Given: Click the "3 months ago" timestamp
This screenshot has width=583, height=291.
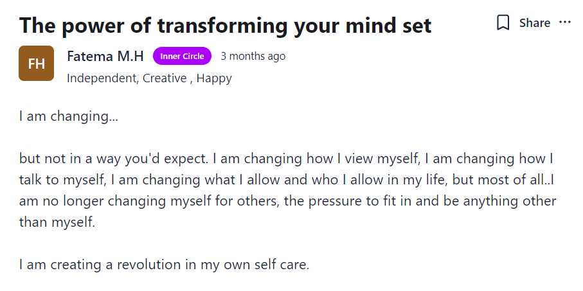Looking at the screenshot, I should pos(253,57).
